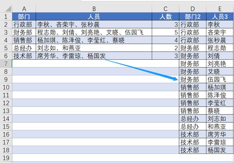
Task: Select cell 刘志如 in column E
Action: 220,119
